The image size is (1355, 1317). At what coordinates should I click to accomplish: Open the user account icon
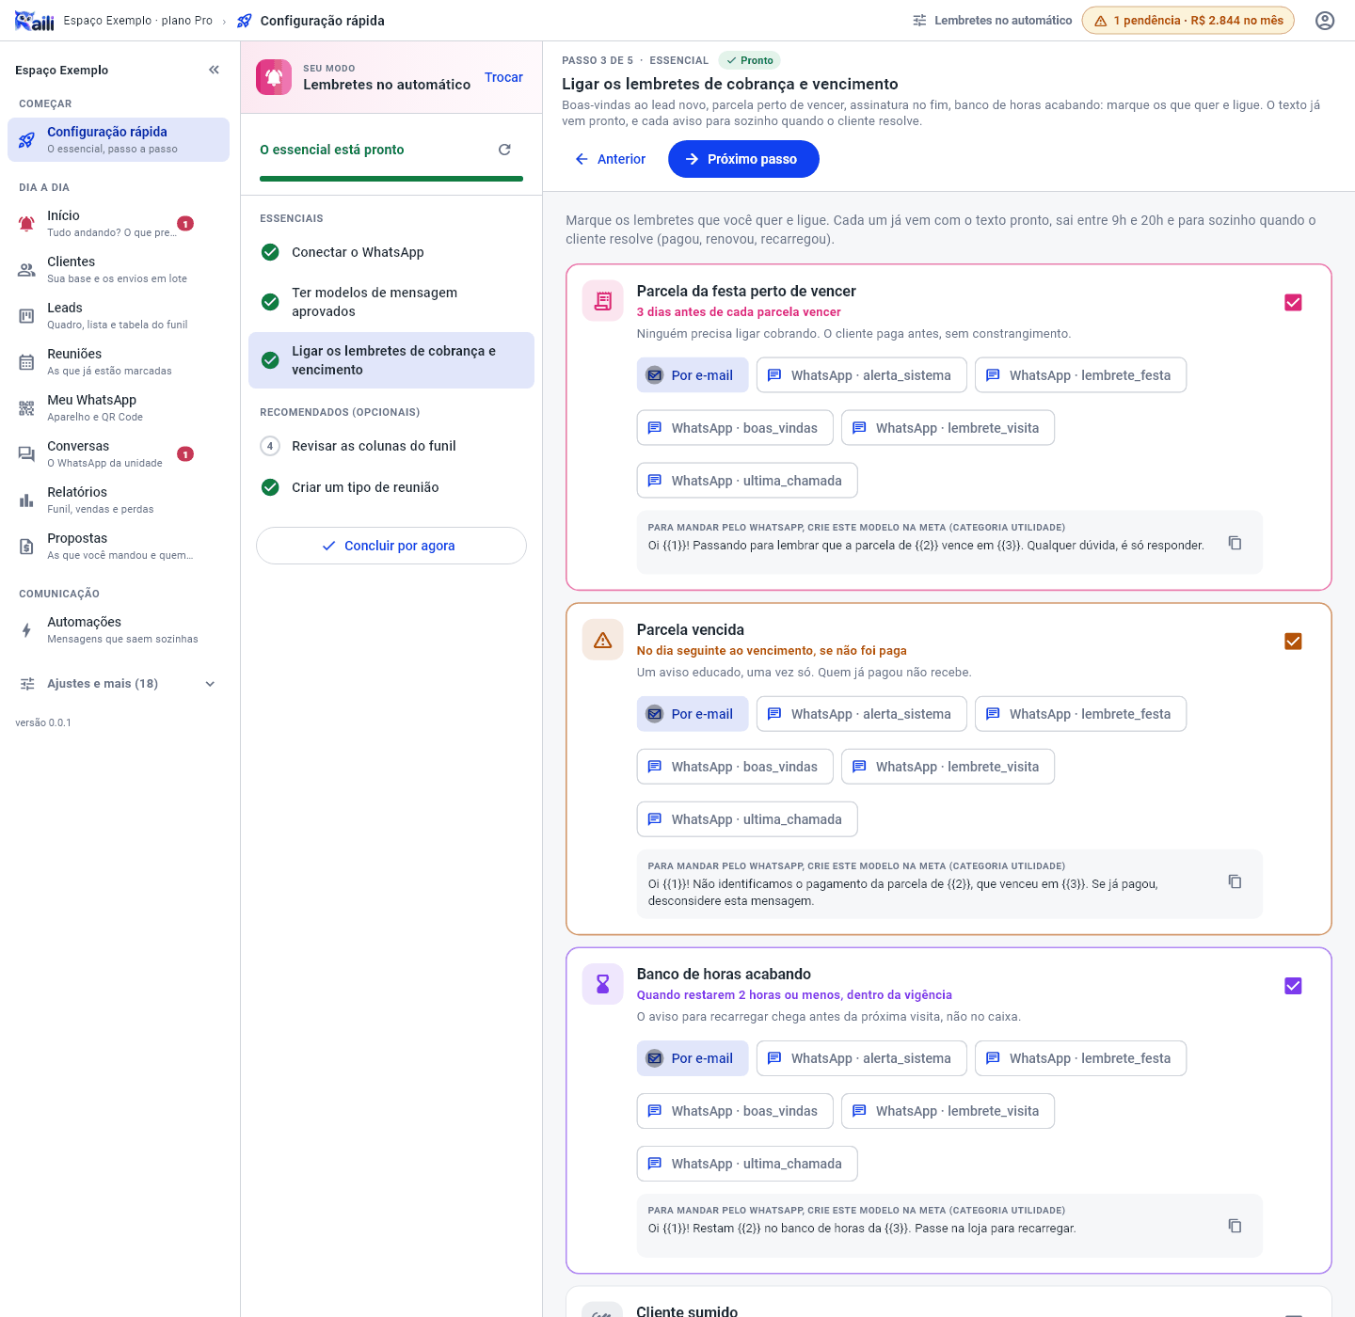1325,21
